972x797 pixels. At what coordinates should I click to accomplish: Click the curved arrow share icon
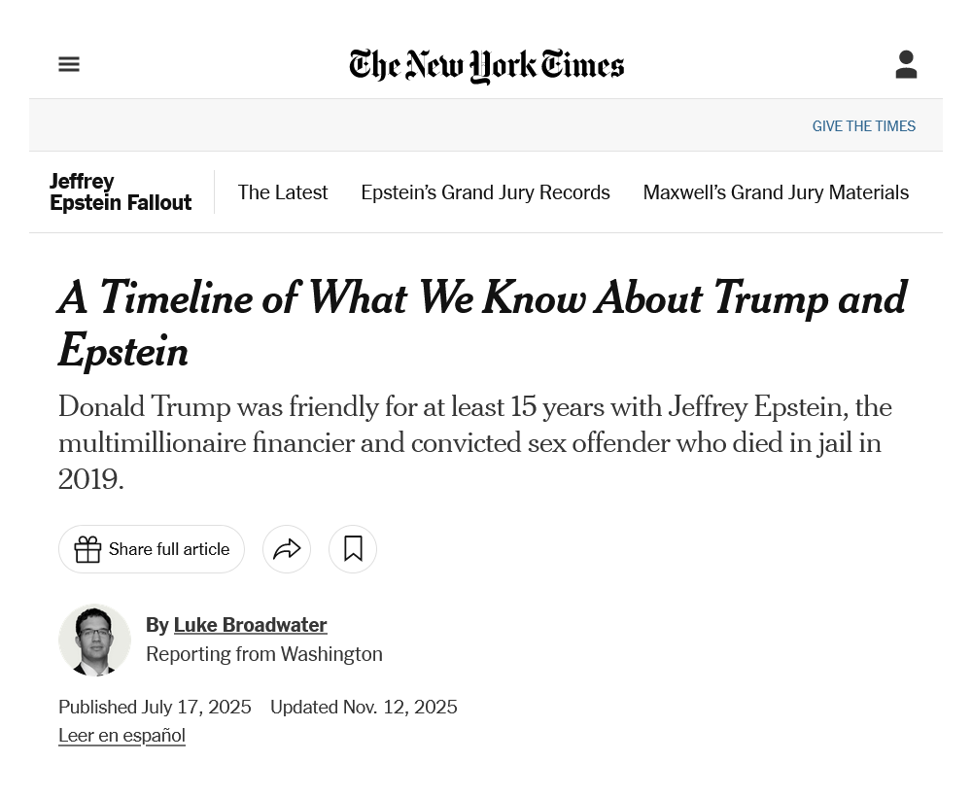(287, 549)
